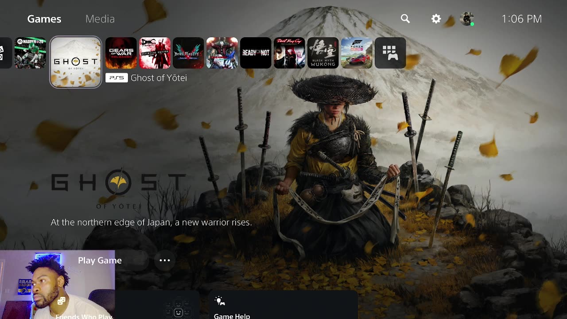Image resolution: width=567 pixels, height=319 pixels.
Task: Open the user profile avatar
Action: (467, 19)
